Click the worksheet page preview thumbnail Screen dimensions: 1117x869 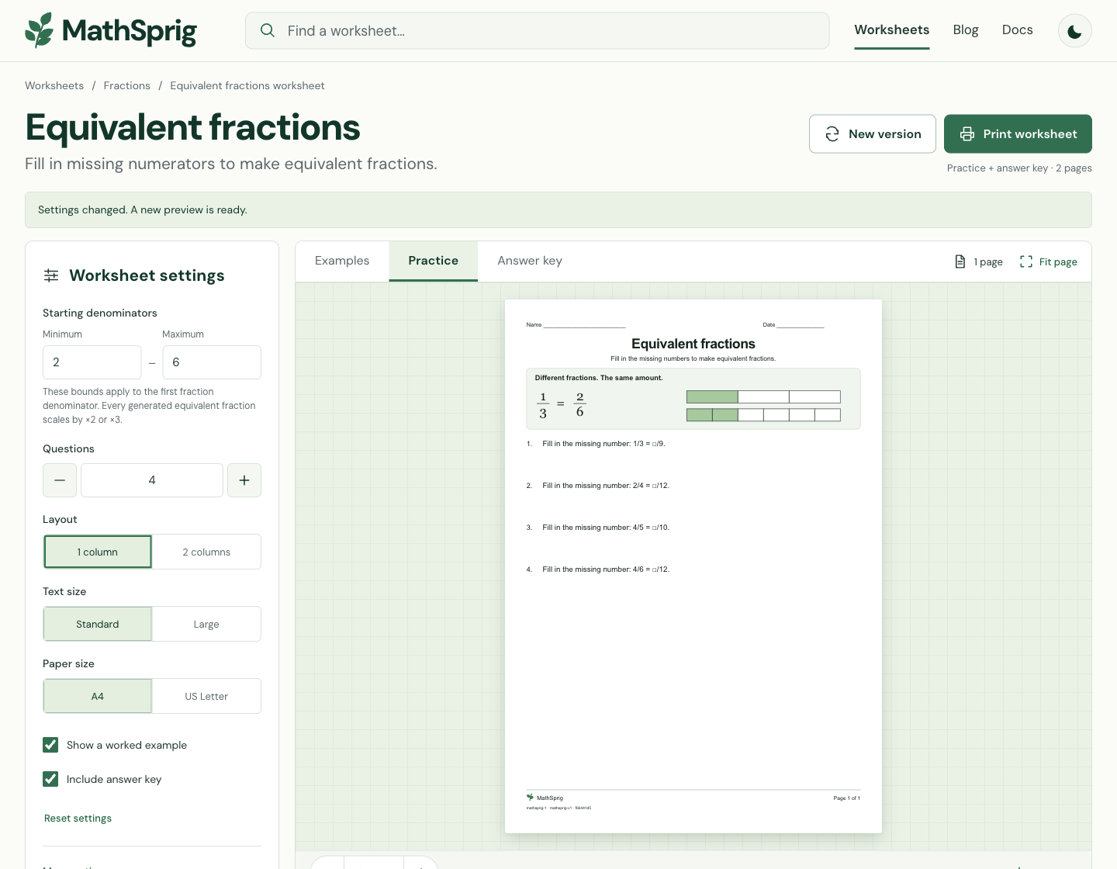point(693,566)
